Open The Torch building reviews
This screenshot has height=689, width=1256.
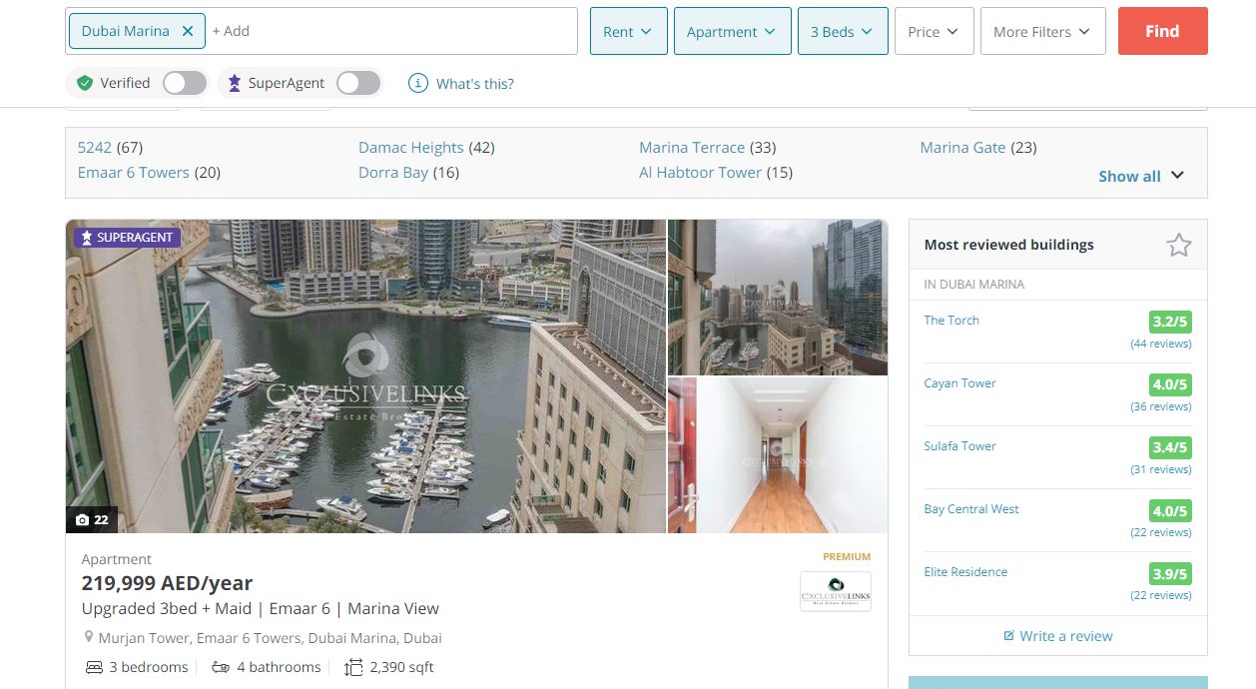pyautogui.click(x=951, y=321)
